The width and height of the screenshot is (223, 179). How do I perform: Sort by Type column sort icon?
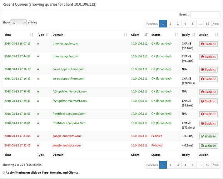click(46, 35)
